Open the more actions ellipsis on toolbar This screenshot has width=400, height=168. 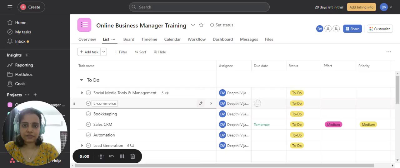389,52
